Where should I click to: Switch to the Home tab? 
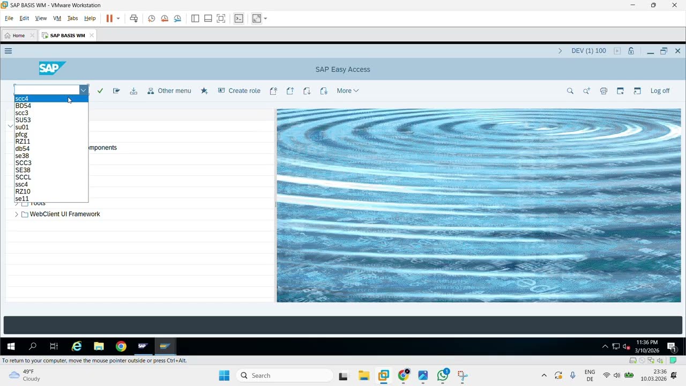[19, 35]
